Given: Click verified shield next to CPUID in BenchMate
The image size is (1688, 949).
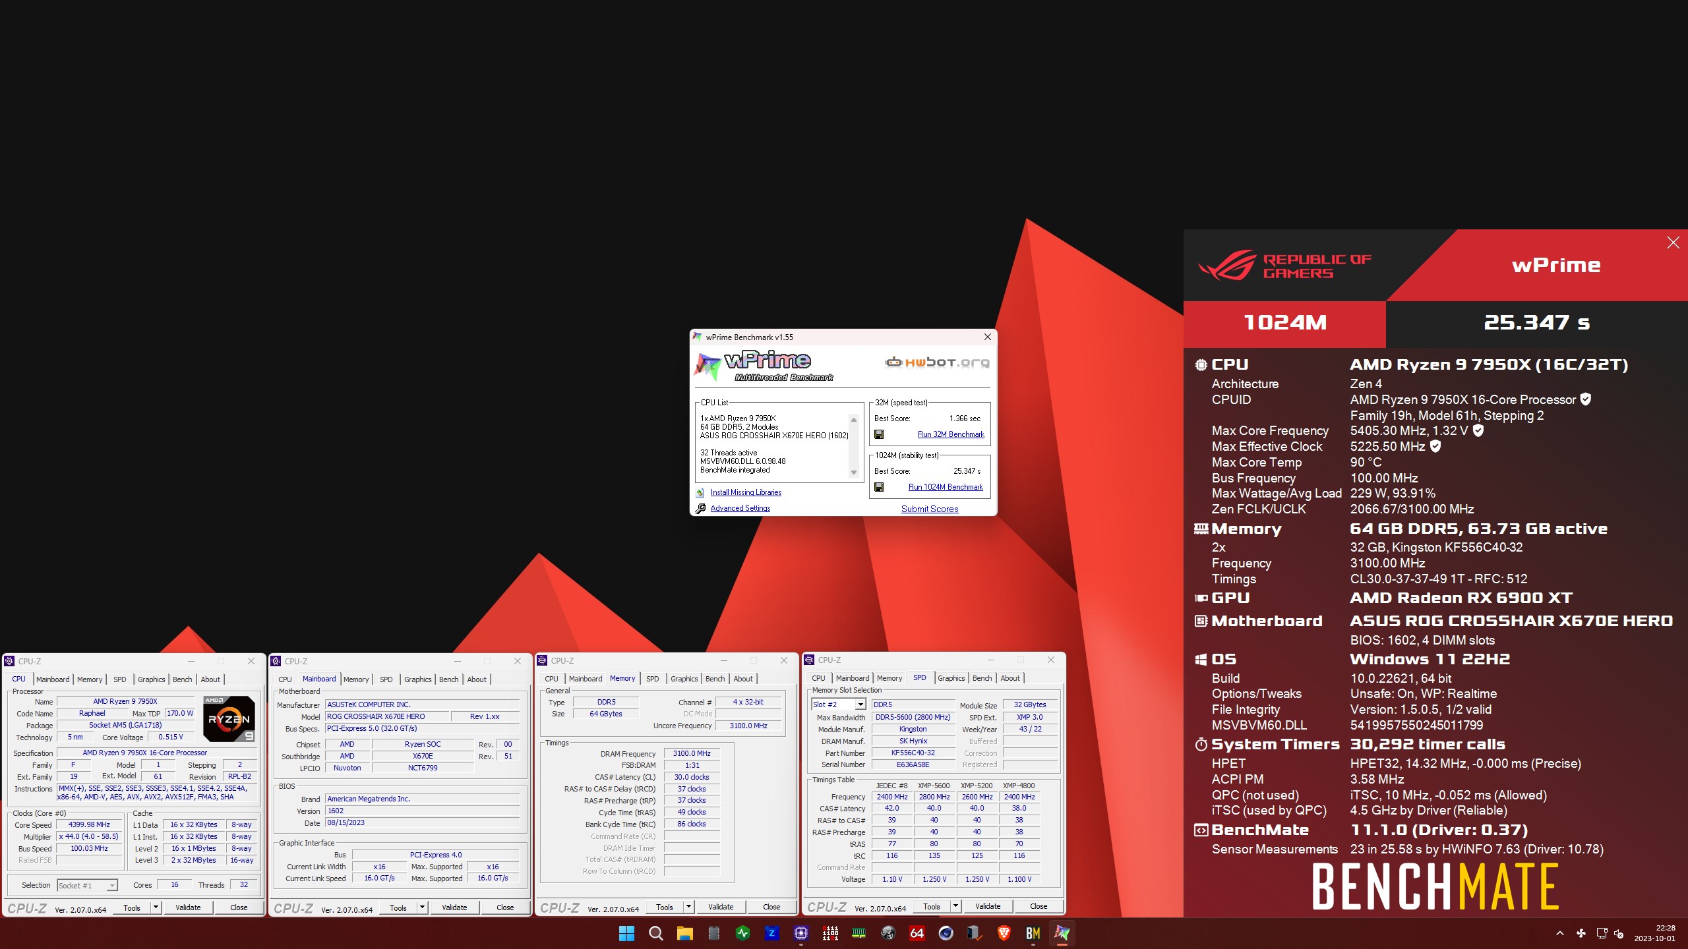Looking at the screenshot, I should (1586, 399).
